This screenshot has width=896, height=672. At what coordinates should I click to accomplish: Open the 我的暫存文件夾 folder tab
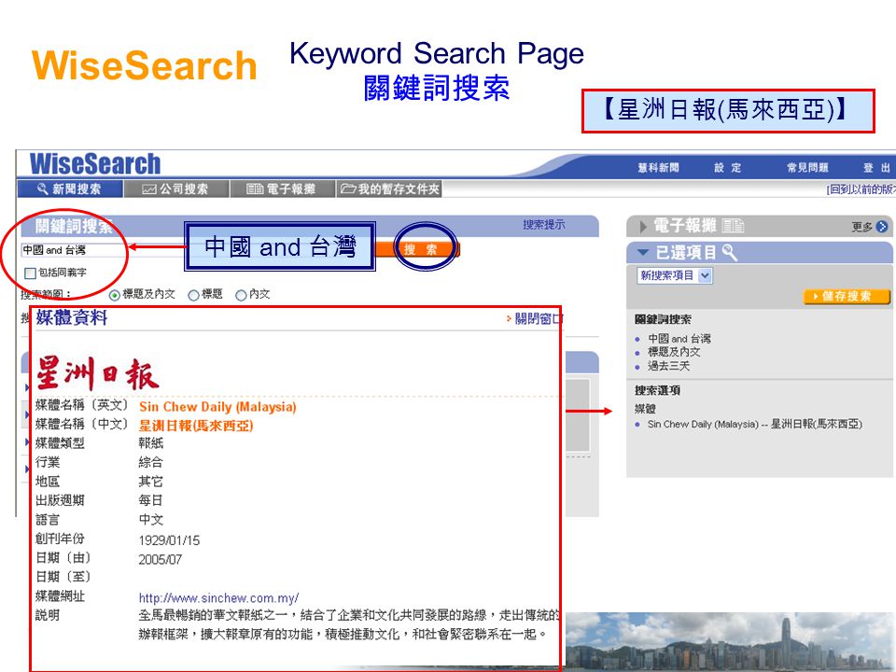tap(388, 189)
